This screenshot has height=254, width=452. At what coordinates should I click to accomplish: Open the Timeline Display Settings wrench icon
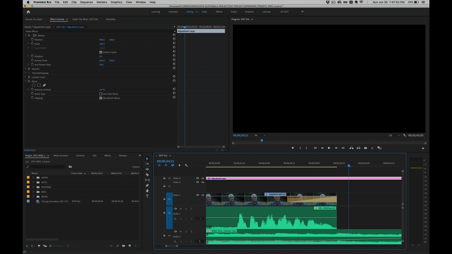pos(186,165)
